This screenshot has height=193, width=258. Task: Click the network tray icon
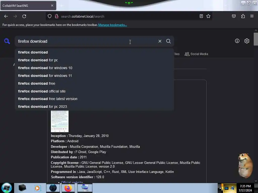[x=227, y=188]
